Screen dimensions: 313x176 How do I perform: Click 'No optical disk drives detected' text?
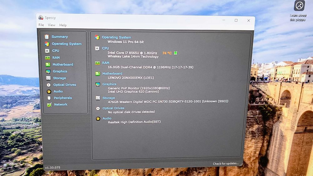pos(131,112)
